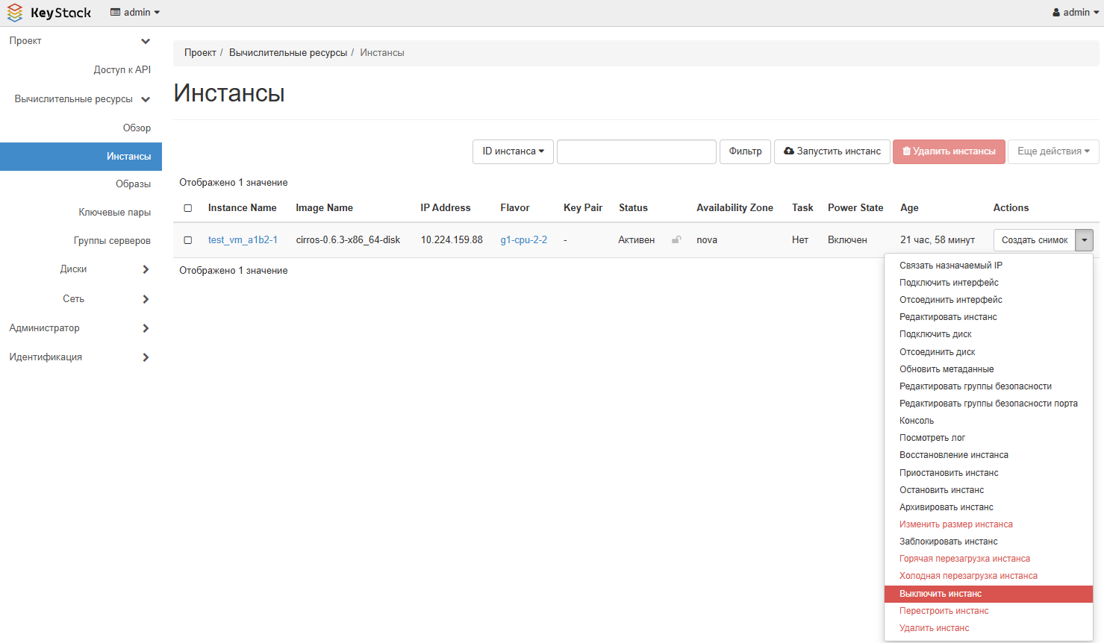The image size is (1104, 643).
Task: Toggle the select-all checkbox in table header
Action: tap(188, 208)
